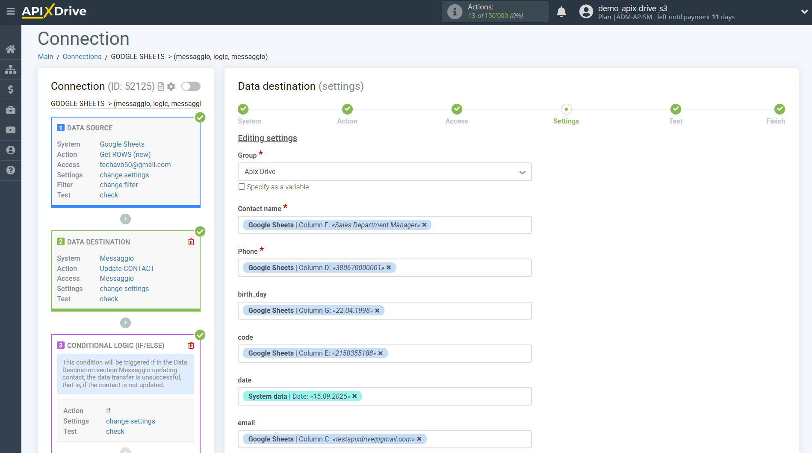812x453 pixels.
Task: Go to the Finish step
Action: [x=780, y=109]
